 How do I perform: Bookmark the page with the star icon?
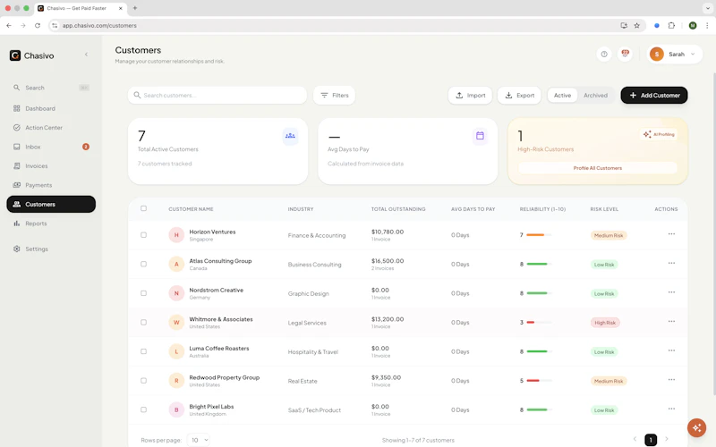[636, 26]
